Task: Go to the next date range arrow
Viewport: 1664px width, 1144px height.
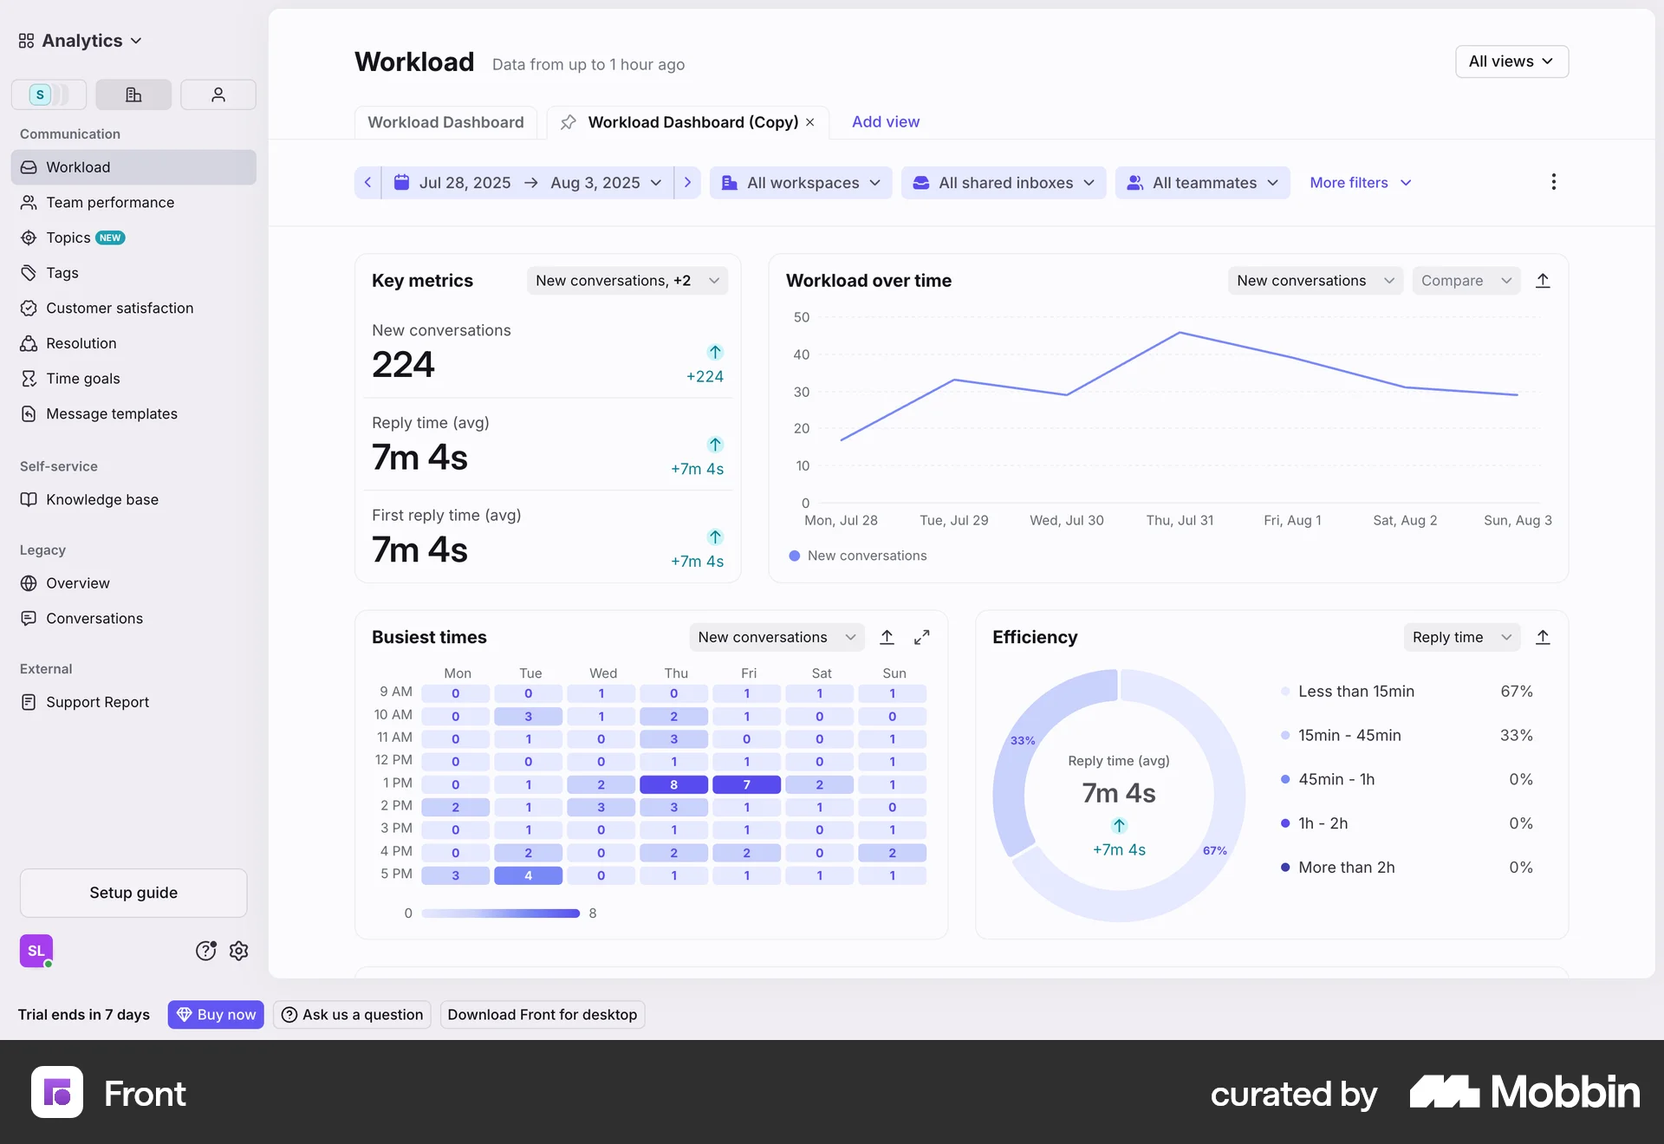Action: pos(687,183)
